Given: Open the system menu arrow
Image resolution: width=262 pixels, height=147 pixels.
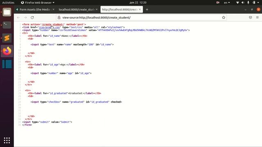Looking at the screenshot, I should [259, 2].
